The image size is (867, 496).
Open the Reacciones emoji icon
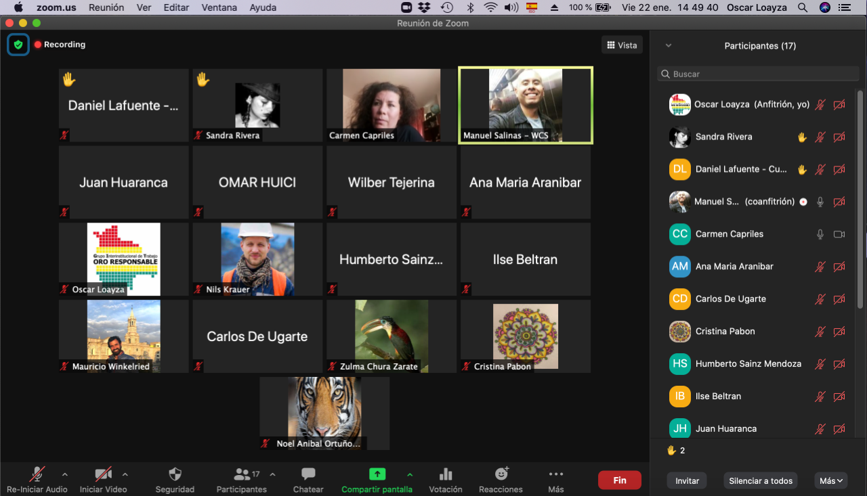[x=501, y=474]
